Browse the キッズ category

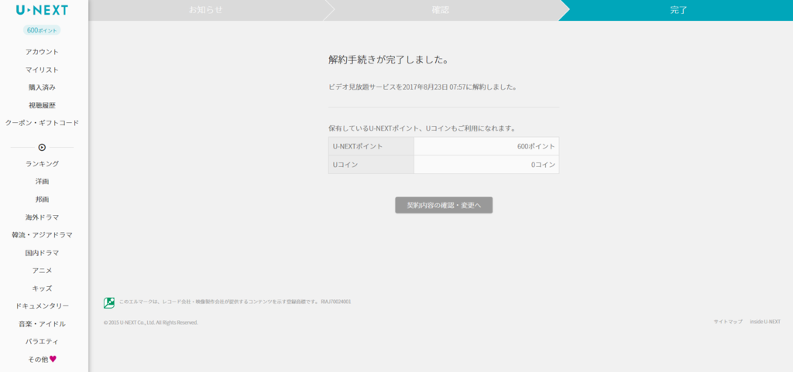coord(42,288)
